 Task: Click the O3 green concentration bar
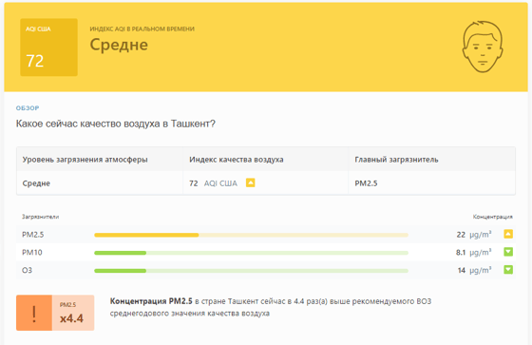(x=251, y=271)
